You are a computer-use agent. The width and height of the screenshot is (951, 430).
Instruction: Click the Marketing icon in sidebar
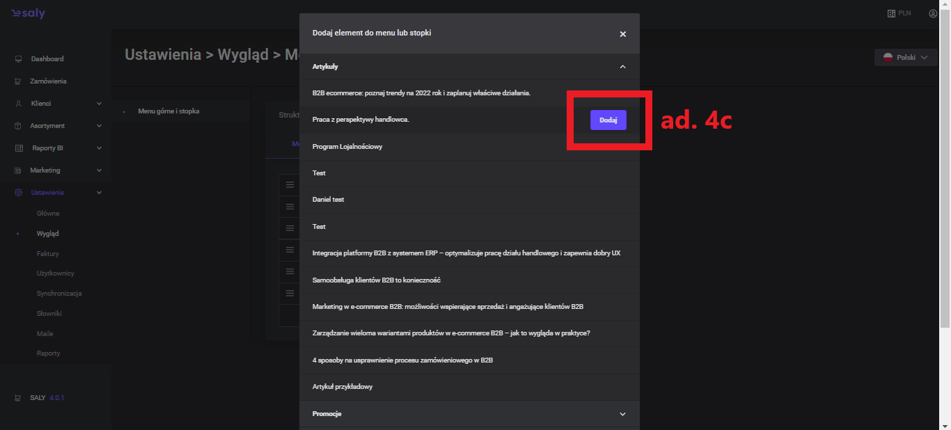[x=18, y=170]
